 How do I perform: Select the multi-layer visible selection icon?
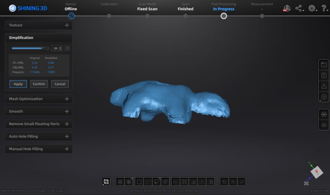pyautogui.click(x=120, y=181)
